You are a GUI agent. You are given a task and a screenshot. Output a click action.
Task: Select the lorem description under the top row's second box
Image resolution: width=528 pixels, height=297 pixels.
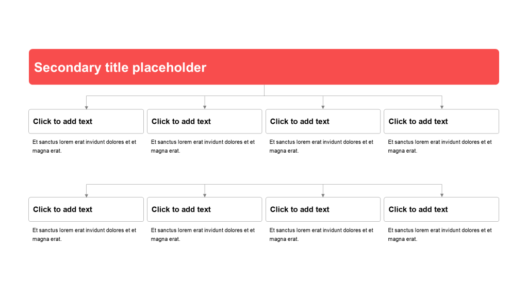[203, 146]
